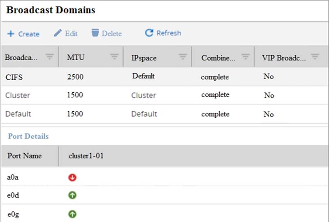Click the cluster1-01 column header

[86, 156]
